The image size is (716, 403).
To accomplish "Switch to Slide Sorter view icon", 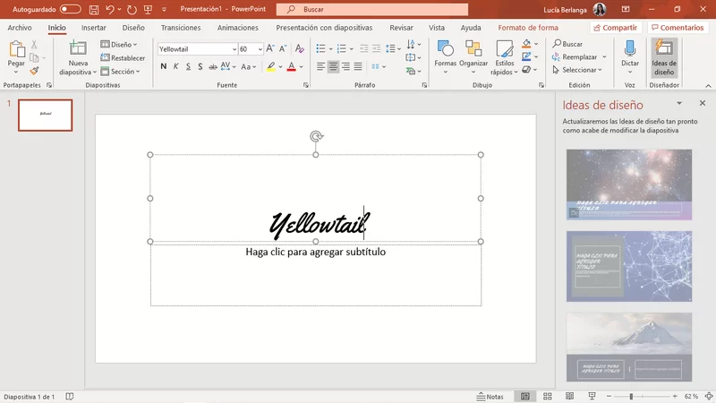I will pos(548,396).
